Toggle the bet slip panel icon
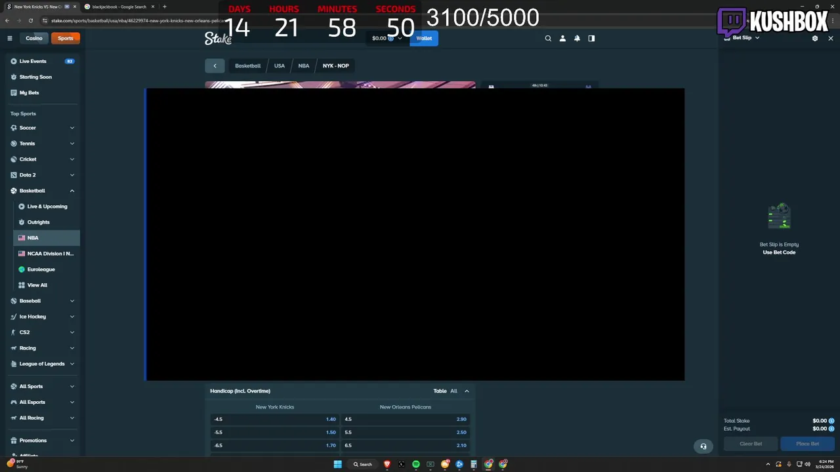The height and width of the screenshot is (472, 840). click(x=591, y=38)
